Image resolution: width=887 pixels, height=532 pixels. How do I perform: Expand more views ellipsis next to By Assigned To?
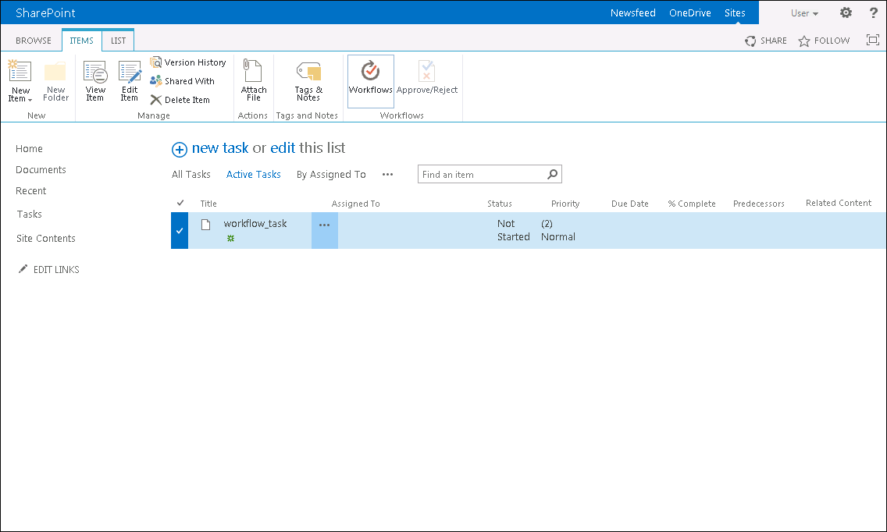click(x=387, y=175)
